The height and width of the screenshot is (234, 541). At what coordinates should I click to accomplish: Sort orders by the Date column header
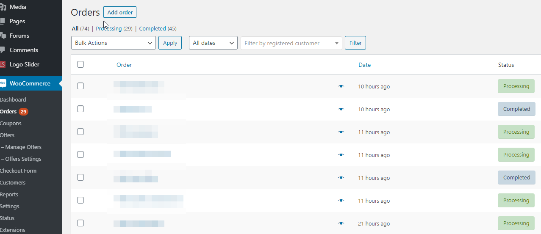364,65
